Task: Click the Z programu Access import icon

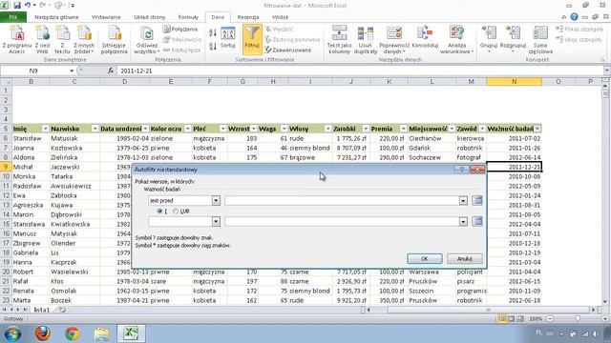Action: click(x=17, y=39)
